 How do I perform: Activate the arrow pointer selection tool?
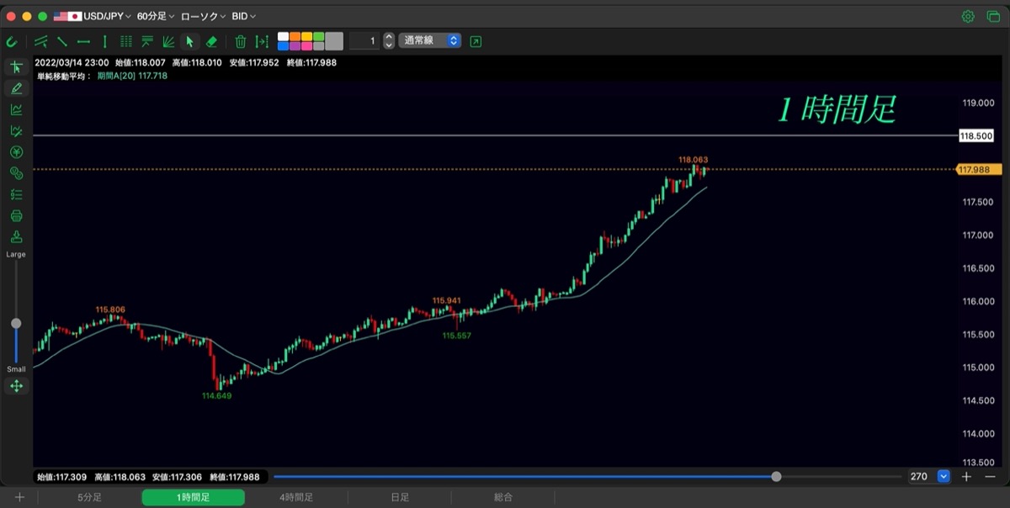coord(189,41)
